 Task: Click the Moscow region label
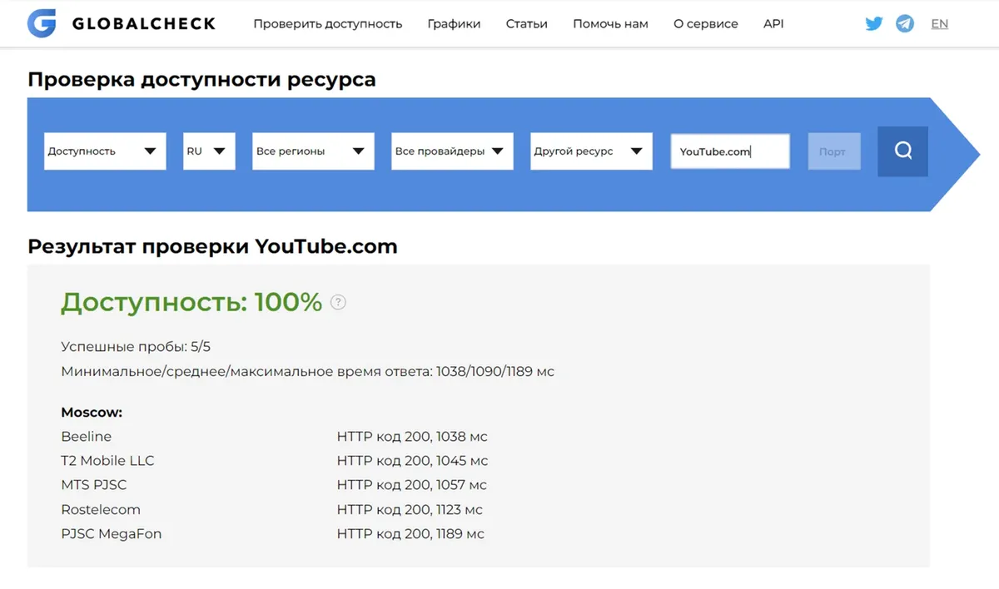click(x=92, y=412)
